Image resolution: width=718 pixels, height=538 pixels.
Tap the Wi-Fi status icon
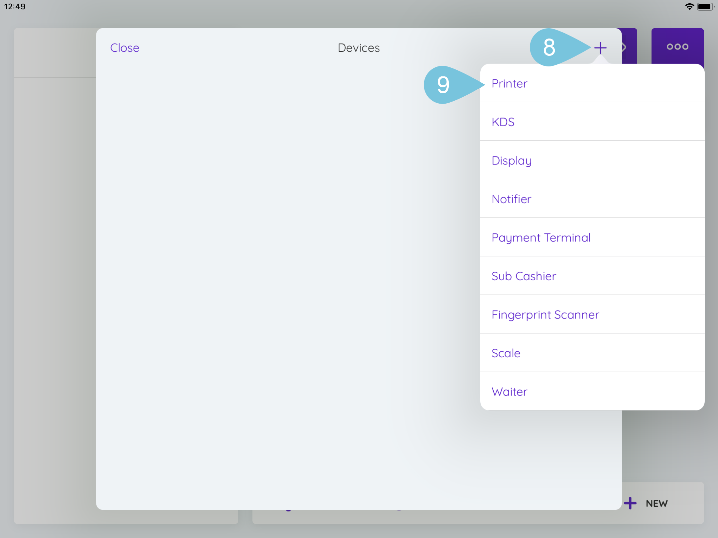(689, 7)
